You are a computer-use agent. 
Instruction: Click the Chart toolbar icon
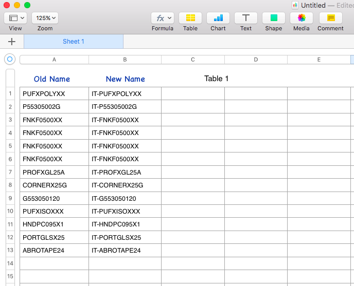coord(218,18)
